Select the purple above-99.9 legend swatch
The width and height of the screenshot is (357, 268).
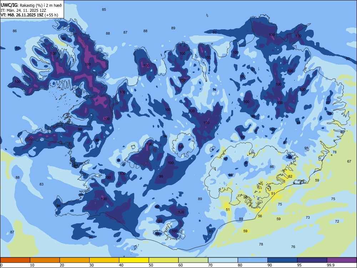[x=342, y=260]
